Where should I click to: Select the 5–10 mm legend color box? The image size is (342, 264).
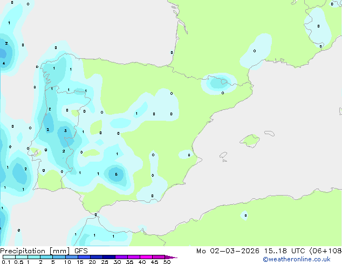click(59, 257)
